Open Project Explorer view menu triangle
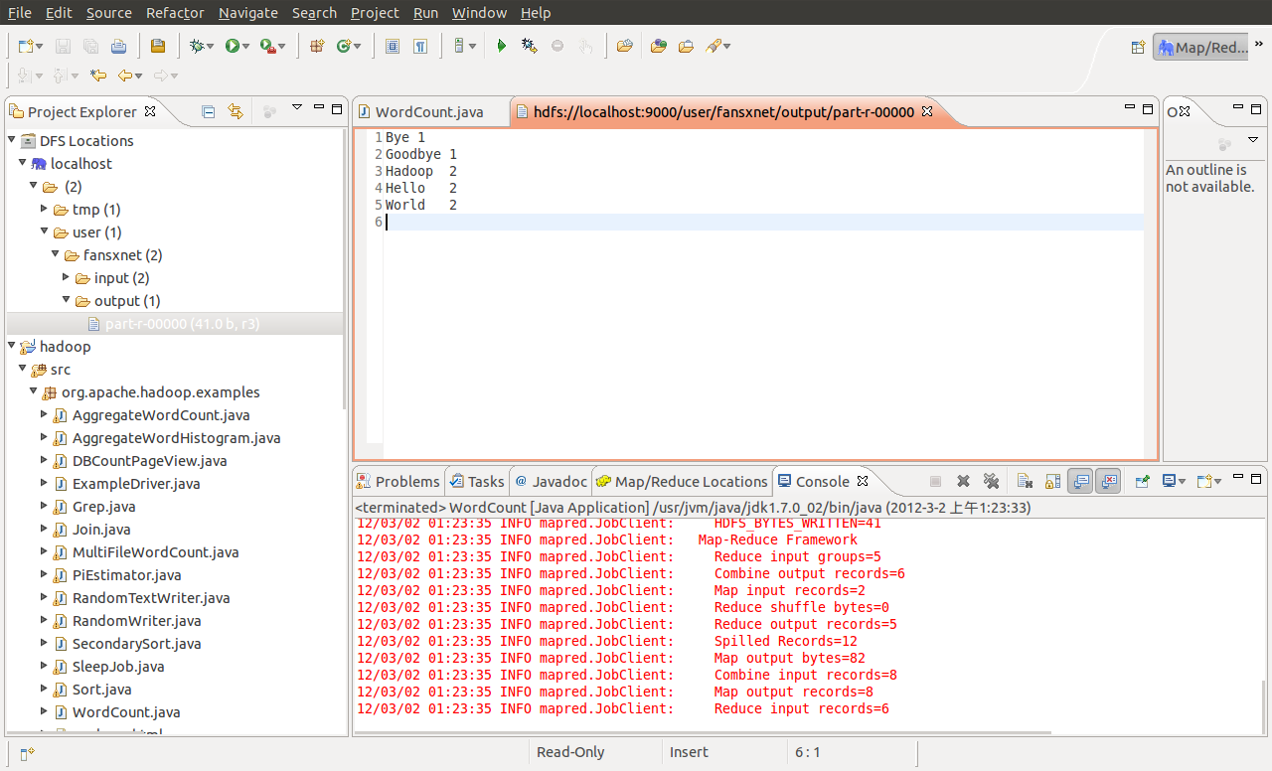Viewport: 1272px width, 771px height. point(296,107)
